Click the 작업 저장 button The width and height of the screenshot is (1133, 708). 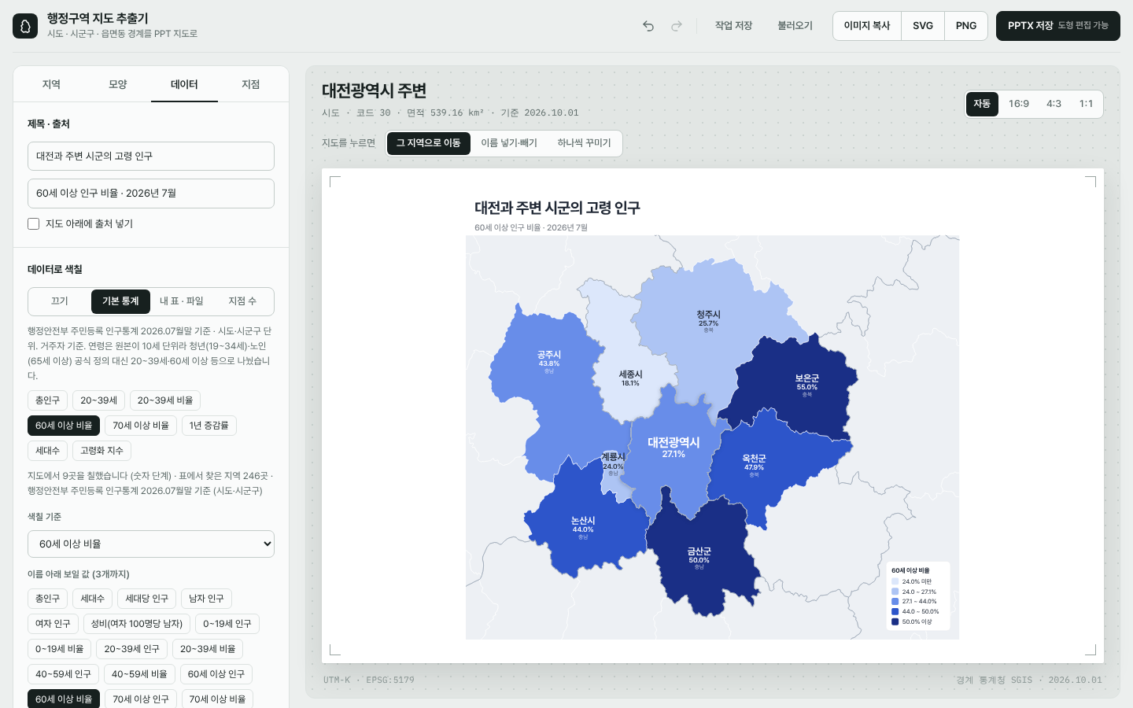(x=734, y=26)
